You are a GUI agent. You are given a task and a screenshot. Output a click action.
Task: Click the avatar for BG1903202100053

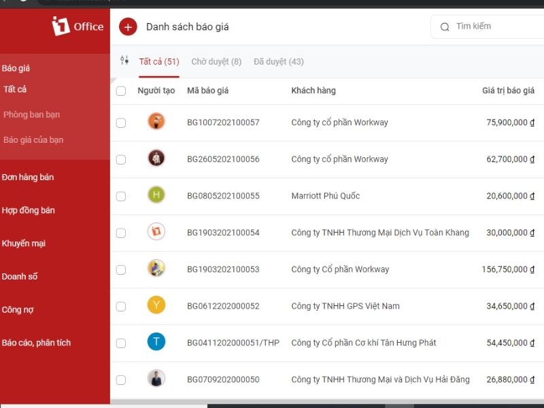point(156,268)
